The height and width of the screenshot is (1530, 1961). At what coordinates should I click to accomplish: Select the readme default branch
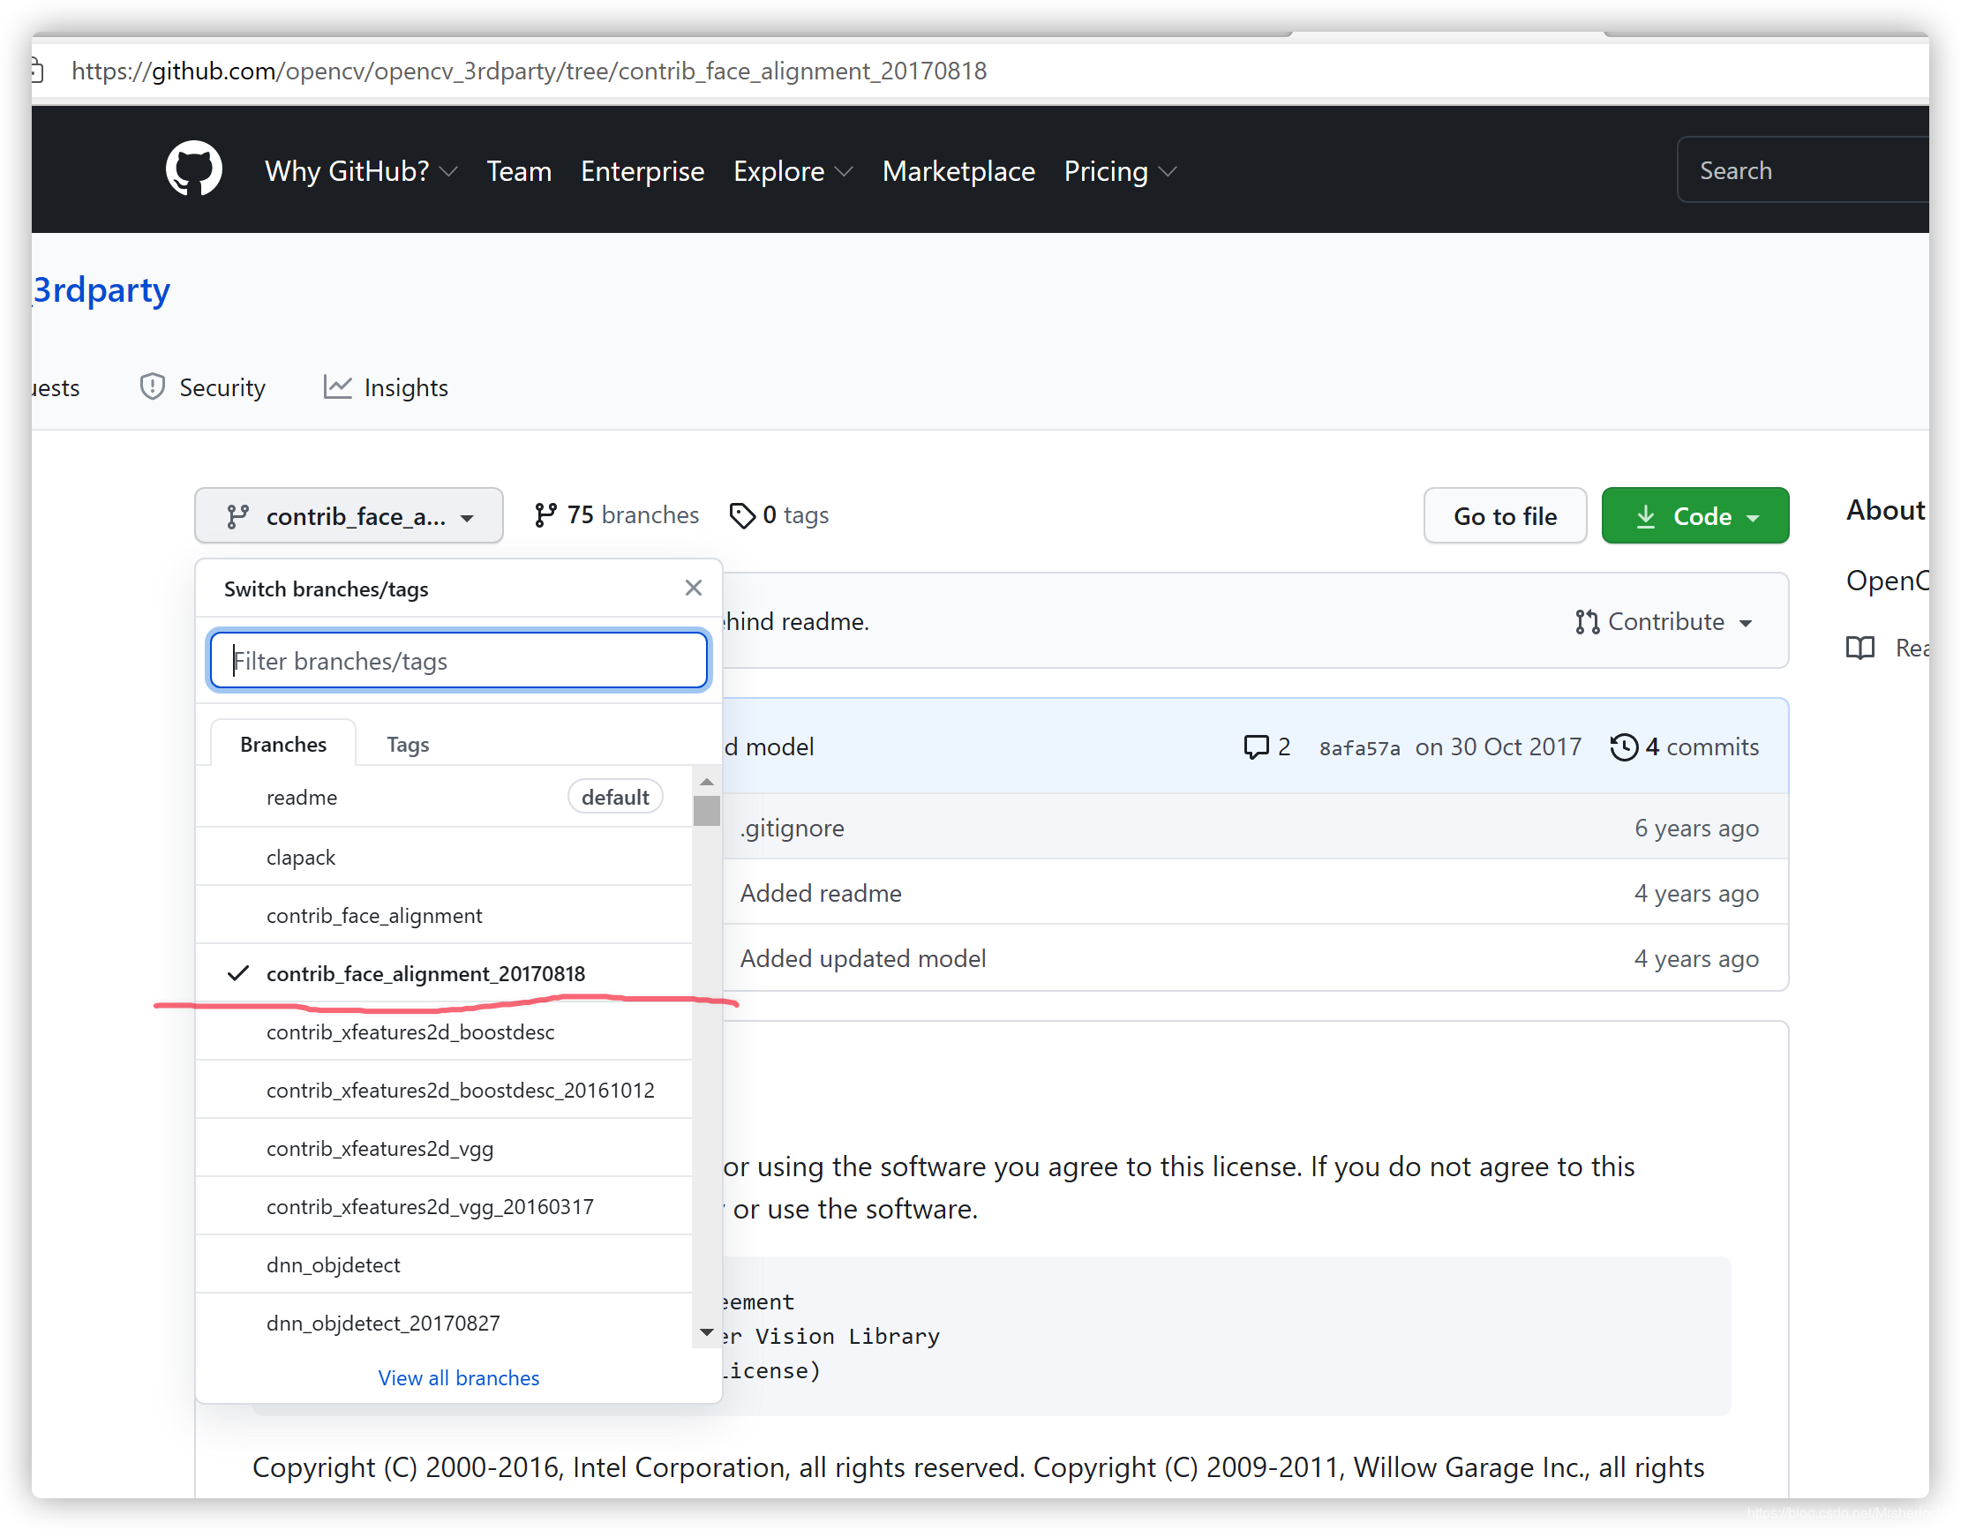(302, 798)
